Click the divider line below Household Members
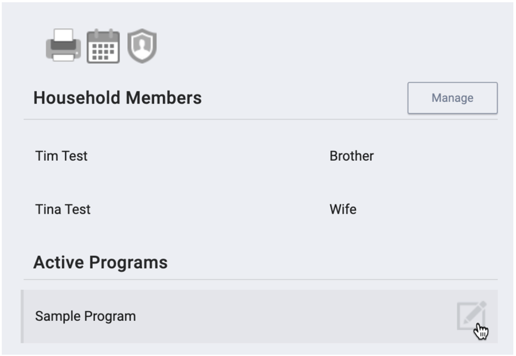 260,119
